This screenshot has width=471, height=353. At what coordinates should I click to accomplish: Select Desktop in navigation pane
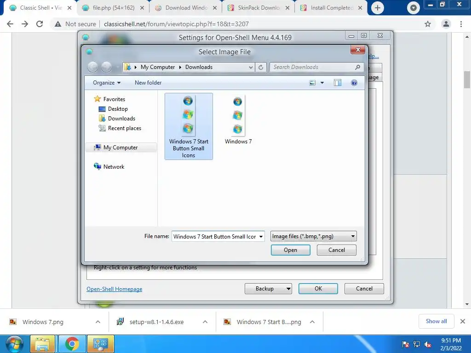tap(113, 109)
